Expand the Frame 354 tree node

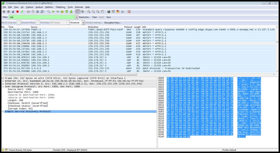pyautogui.click(x=3, y=78)
